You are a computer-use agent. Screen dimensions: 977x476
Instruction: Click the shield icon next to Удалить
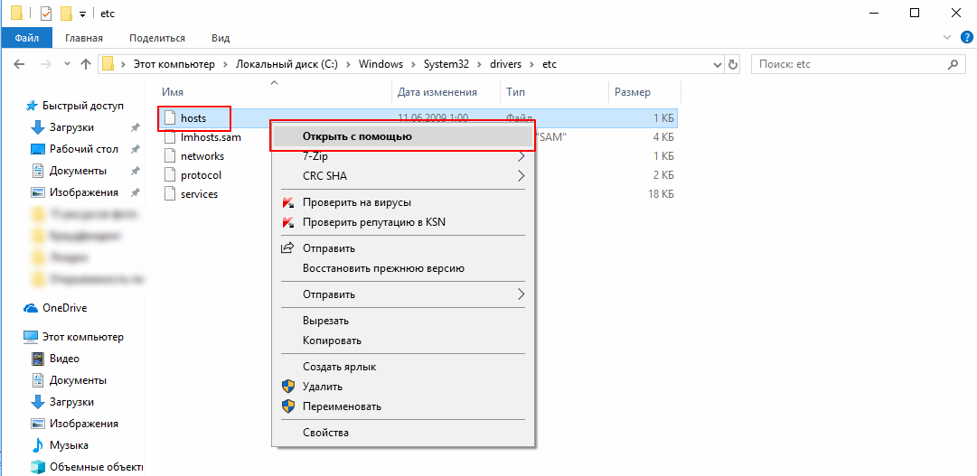click(x=287, y=387)
